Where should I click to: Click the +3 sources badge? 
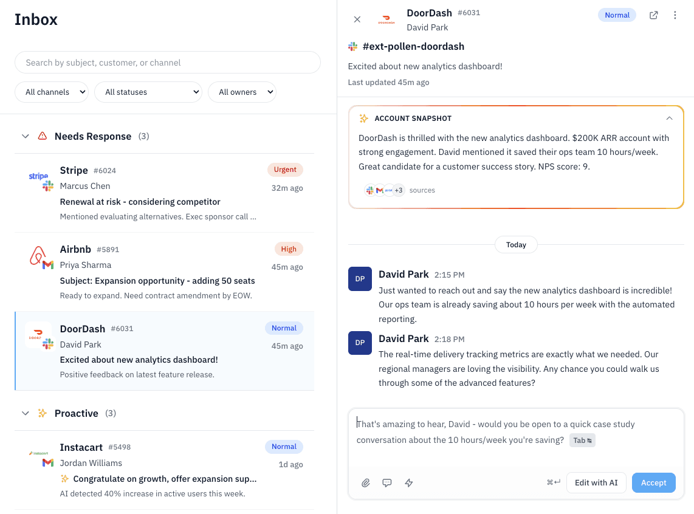click(398, 190)
